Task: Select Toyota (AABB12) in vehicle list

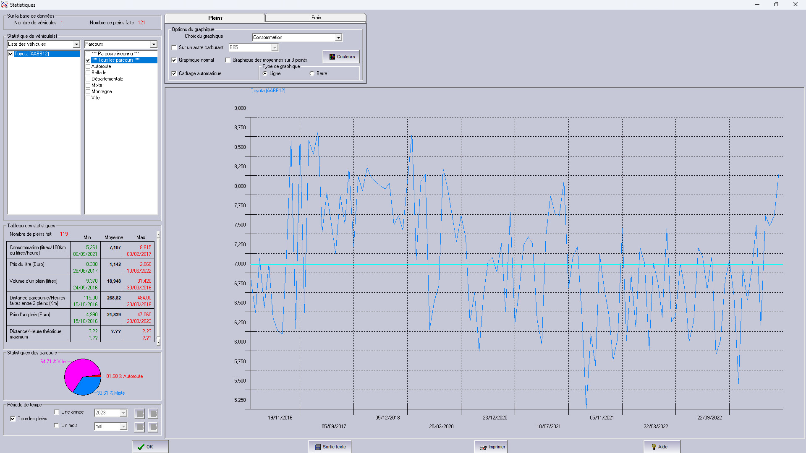Action: tap(32, 54)
